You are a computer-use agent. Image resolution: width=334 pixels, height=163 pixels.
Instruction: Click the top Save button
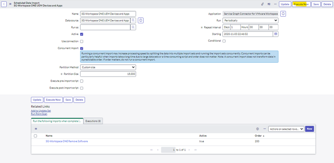click(x=316, y=4)
